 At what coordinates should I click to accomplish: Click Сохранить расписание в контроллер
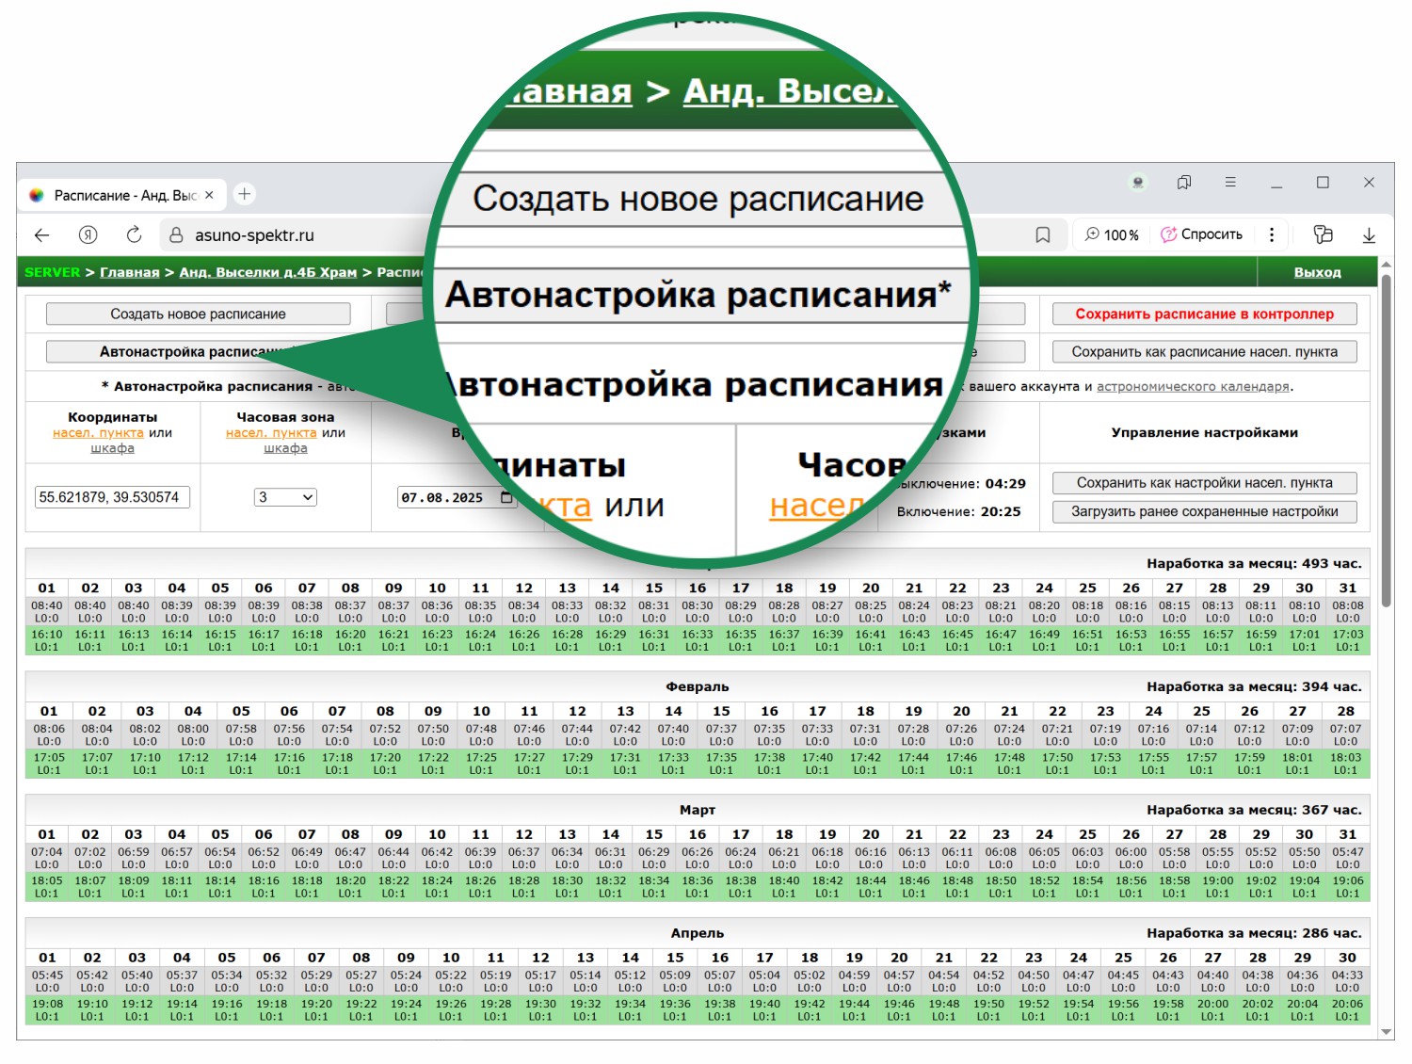click(x=1205, y=314)
